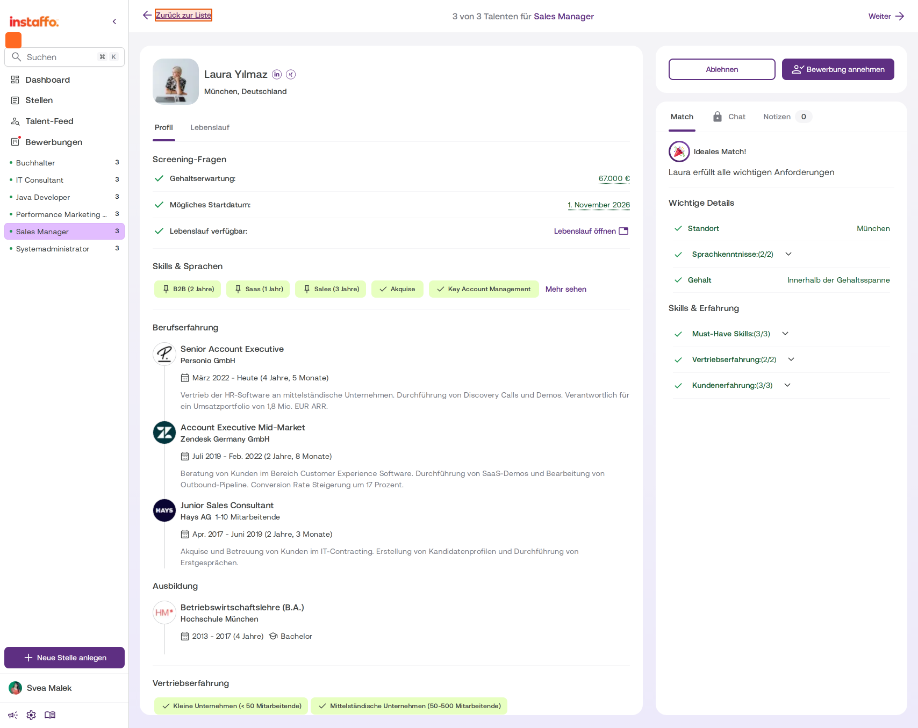The image size is (918, 728).
Task: Click the Sales Manager link in header
Action: tap(564, 17)
